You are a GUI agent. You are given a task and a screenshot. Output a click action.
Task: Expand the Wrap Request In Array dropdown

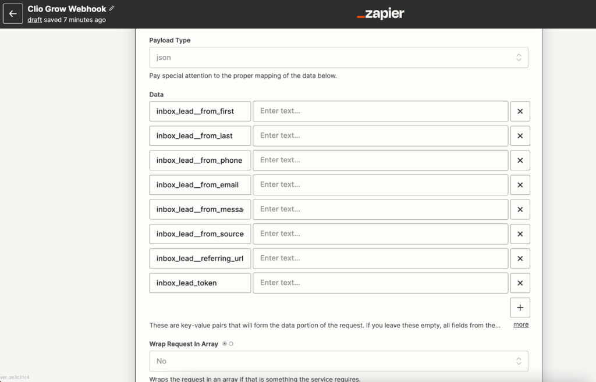[338, 361]
